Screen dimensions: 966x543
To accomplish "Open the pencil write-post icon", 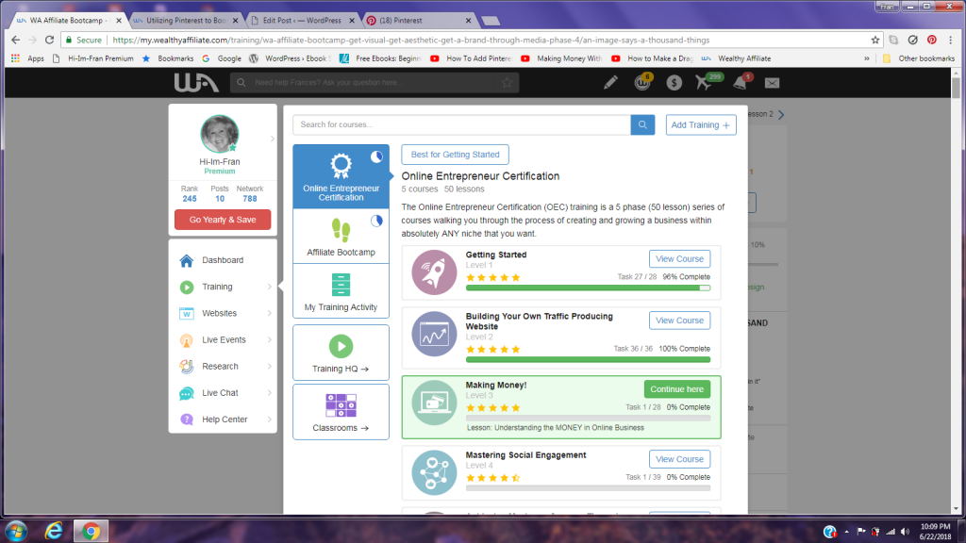I will (610, 83).
